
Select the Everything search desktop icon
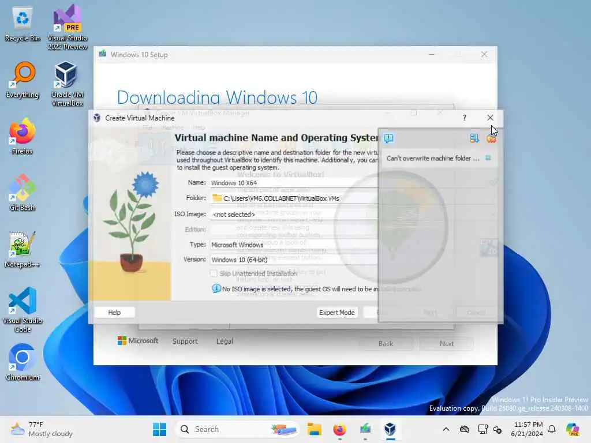point(23,80)
